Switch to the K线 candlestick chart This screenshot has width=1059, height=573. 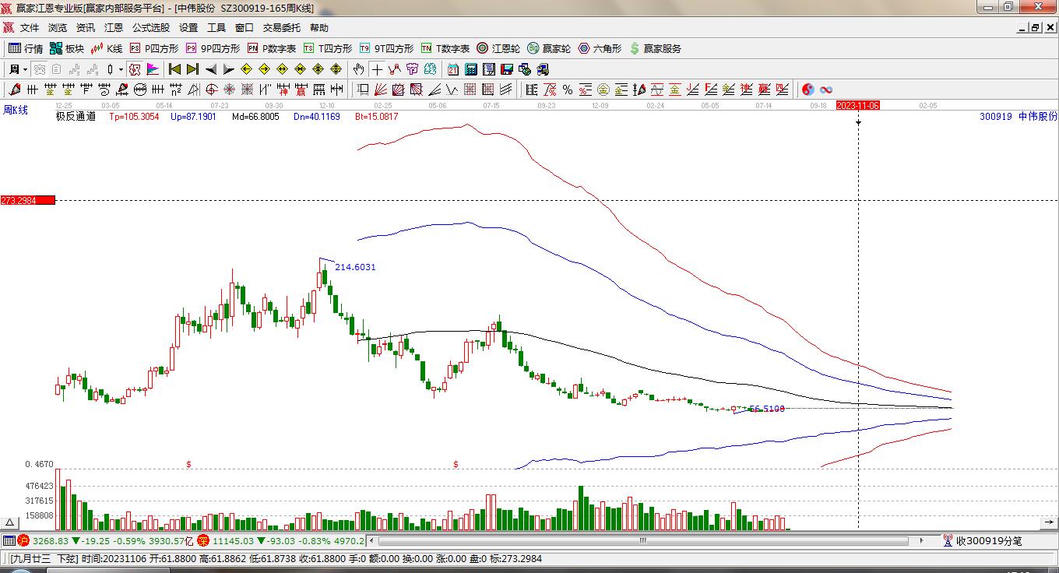coord(107,48)
